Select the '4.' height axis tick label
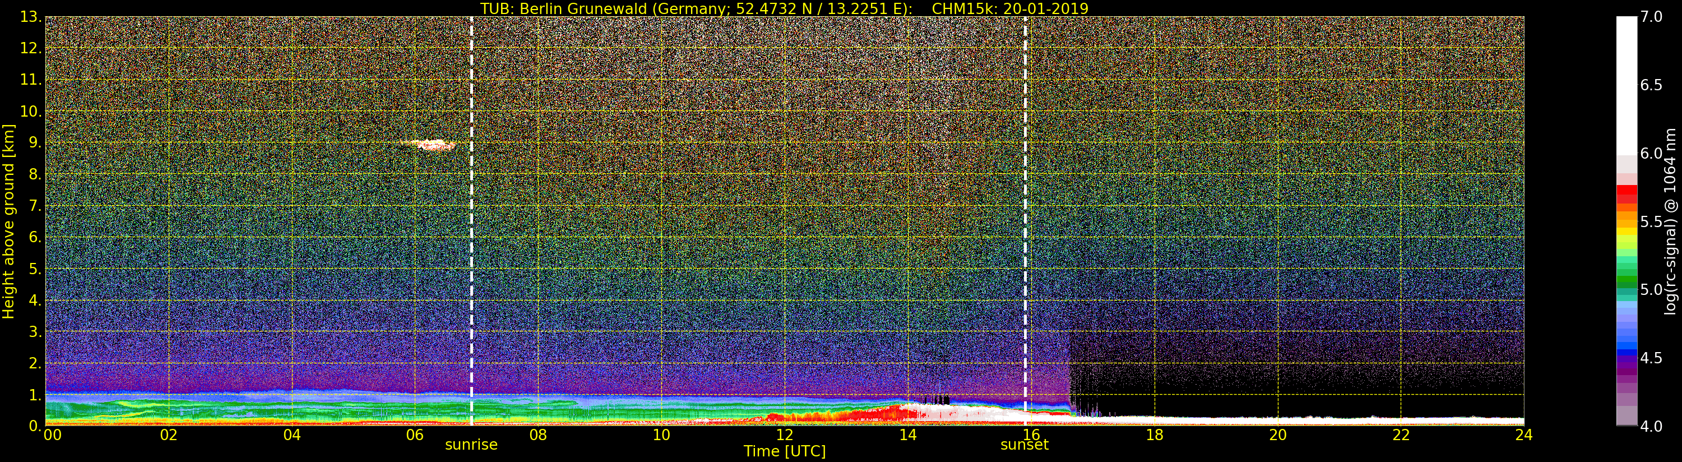The width and height of the screenshot is (1682, 462). coord(35,300)
